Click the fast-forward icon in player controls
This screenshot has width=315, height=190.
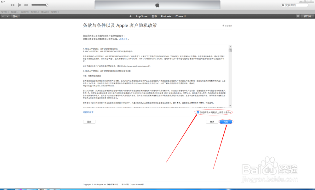pos(26,5)
